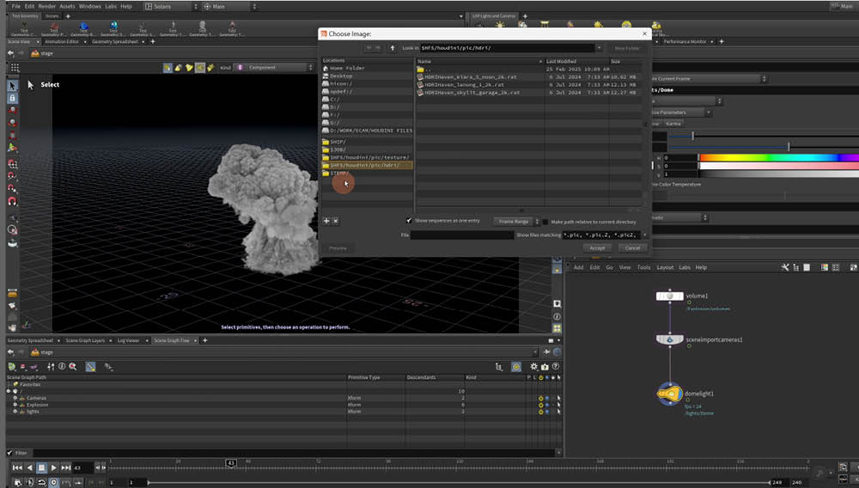Click the volume1 node icon
859x488 pixels.
pos(669,296)
